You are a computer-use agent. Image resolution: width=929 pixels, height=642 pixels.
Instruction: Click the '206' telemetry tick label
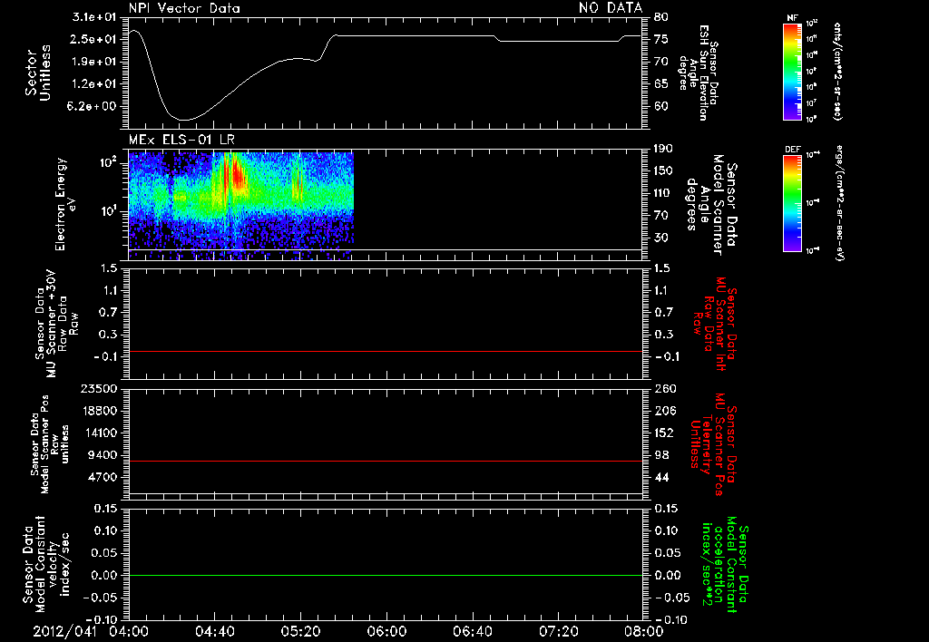pyautogui.click(x=664, y=411)
